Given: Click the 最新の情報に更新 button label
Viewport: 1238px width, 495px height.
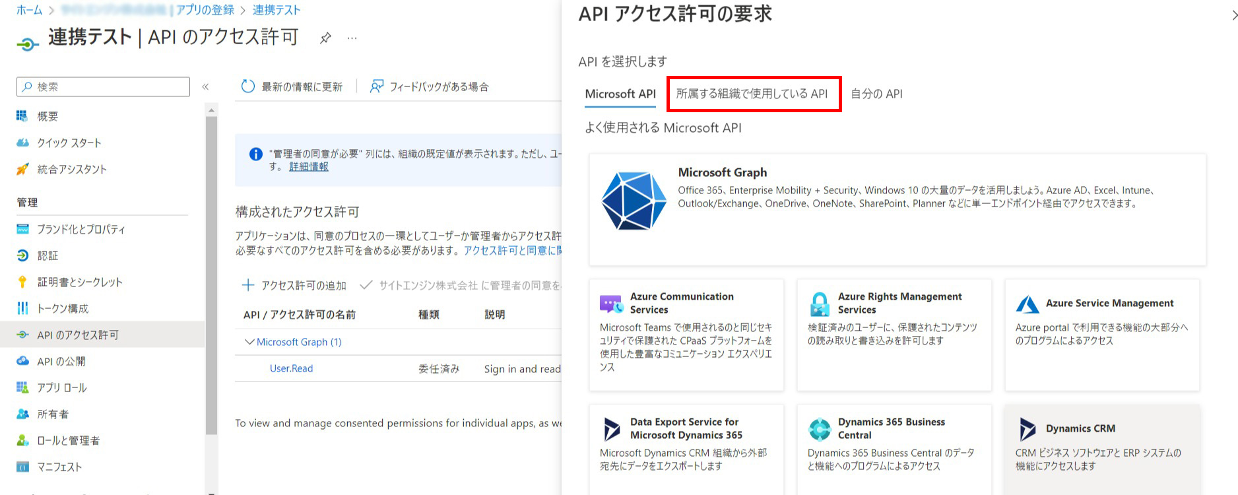Looking at the screenshot, I should (x=302, y=86).
